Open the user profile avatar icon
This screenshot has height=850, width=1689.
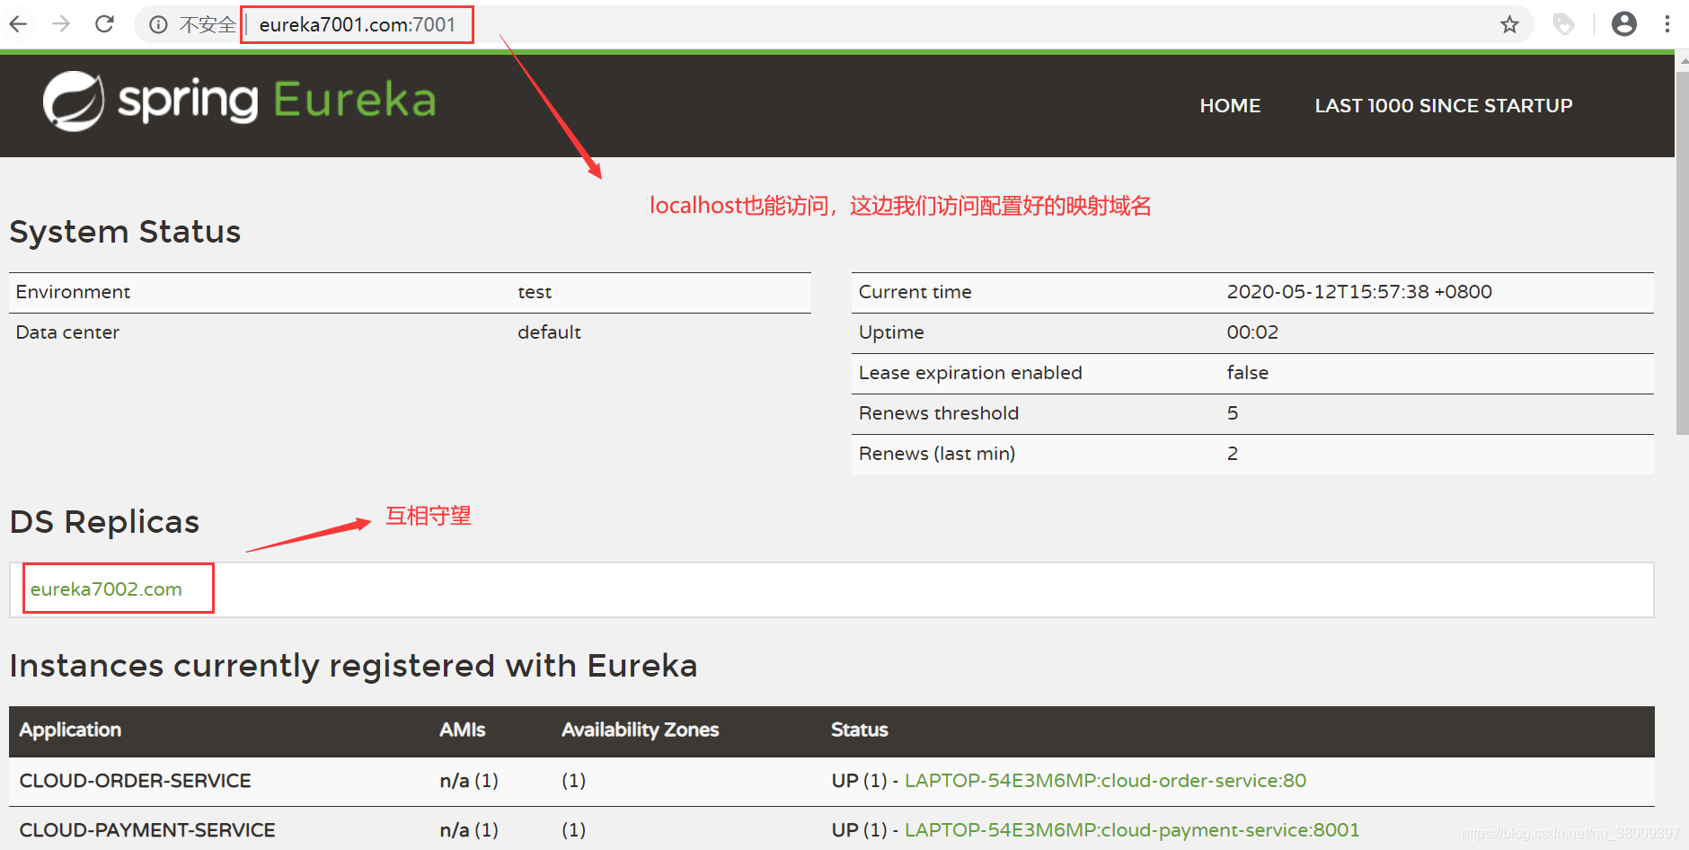[x=1623, y=24]
